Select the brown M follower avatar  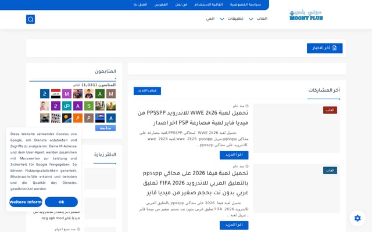coord(111,94)
